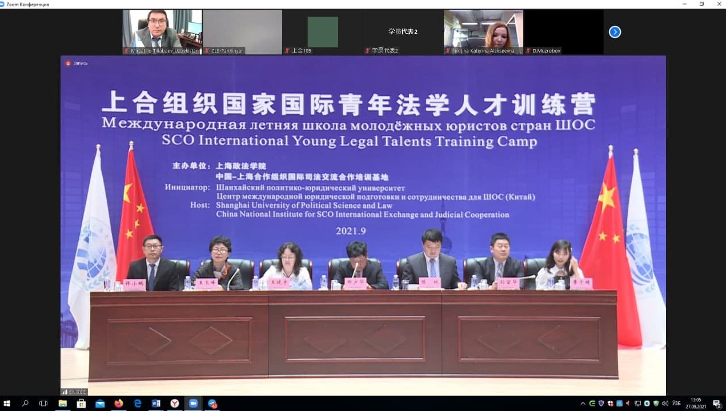Click the blue square tray icon
Screen dimensions: 726x411
pyautogui.click(x=619, y=404)
